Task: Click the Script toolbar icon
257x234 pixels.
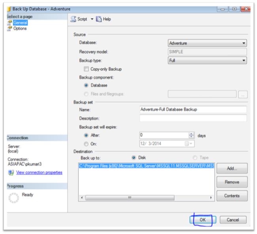Action: (73, 19)
